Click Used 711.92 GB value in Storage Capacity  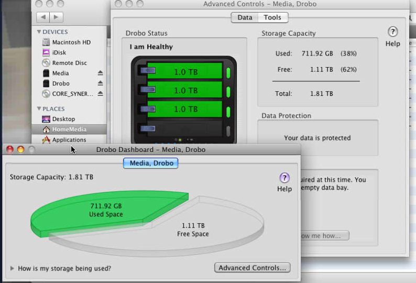point(317,53)
